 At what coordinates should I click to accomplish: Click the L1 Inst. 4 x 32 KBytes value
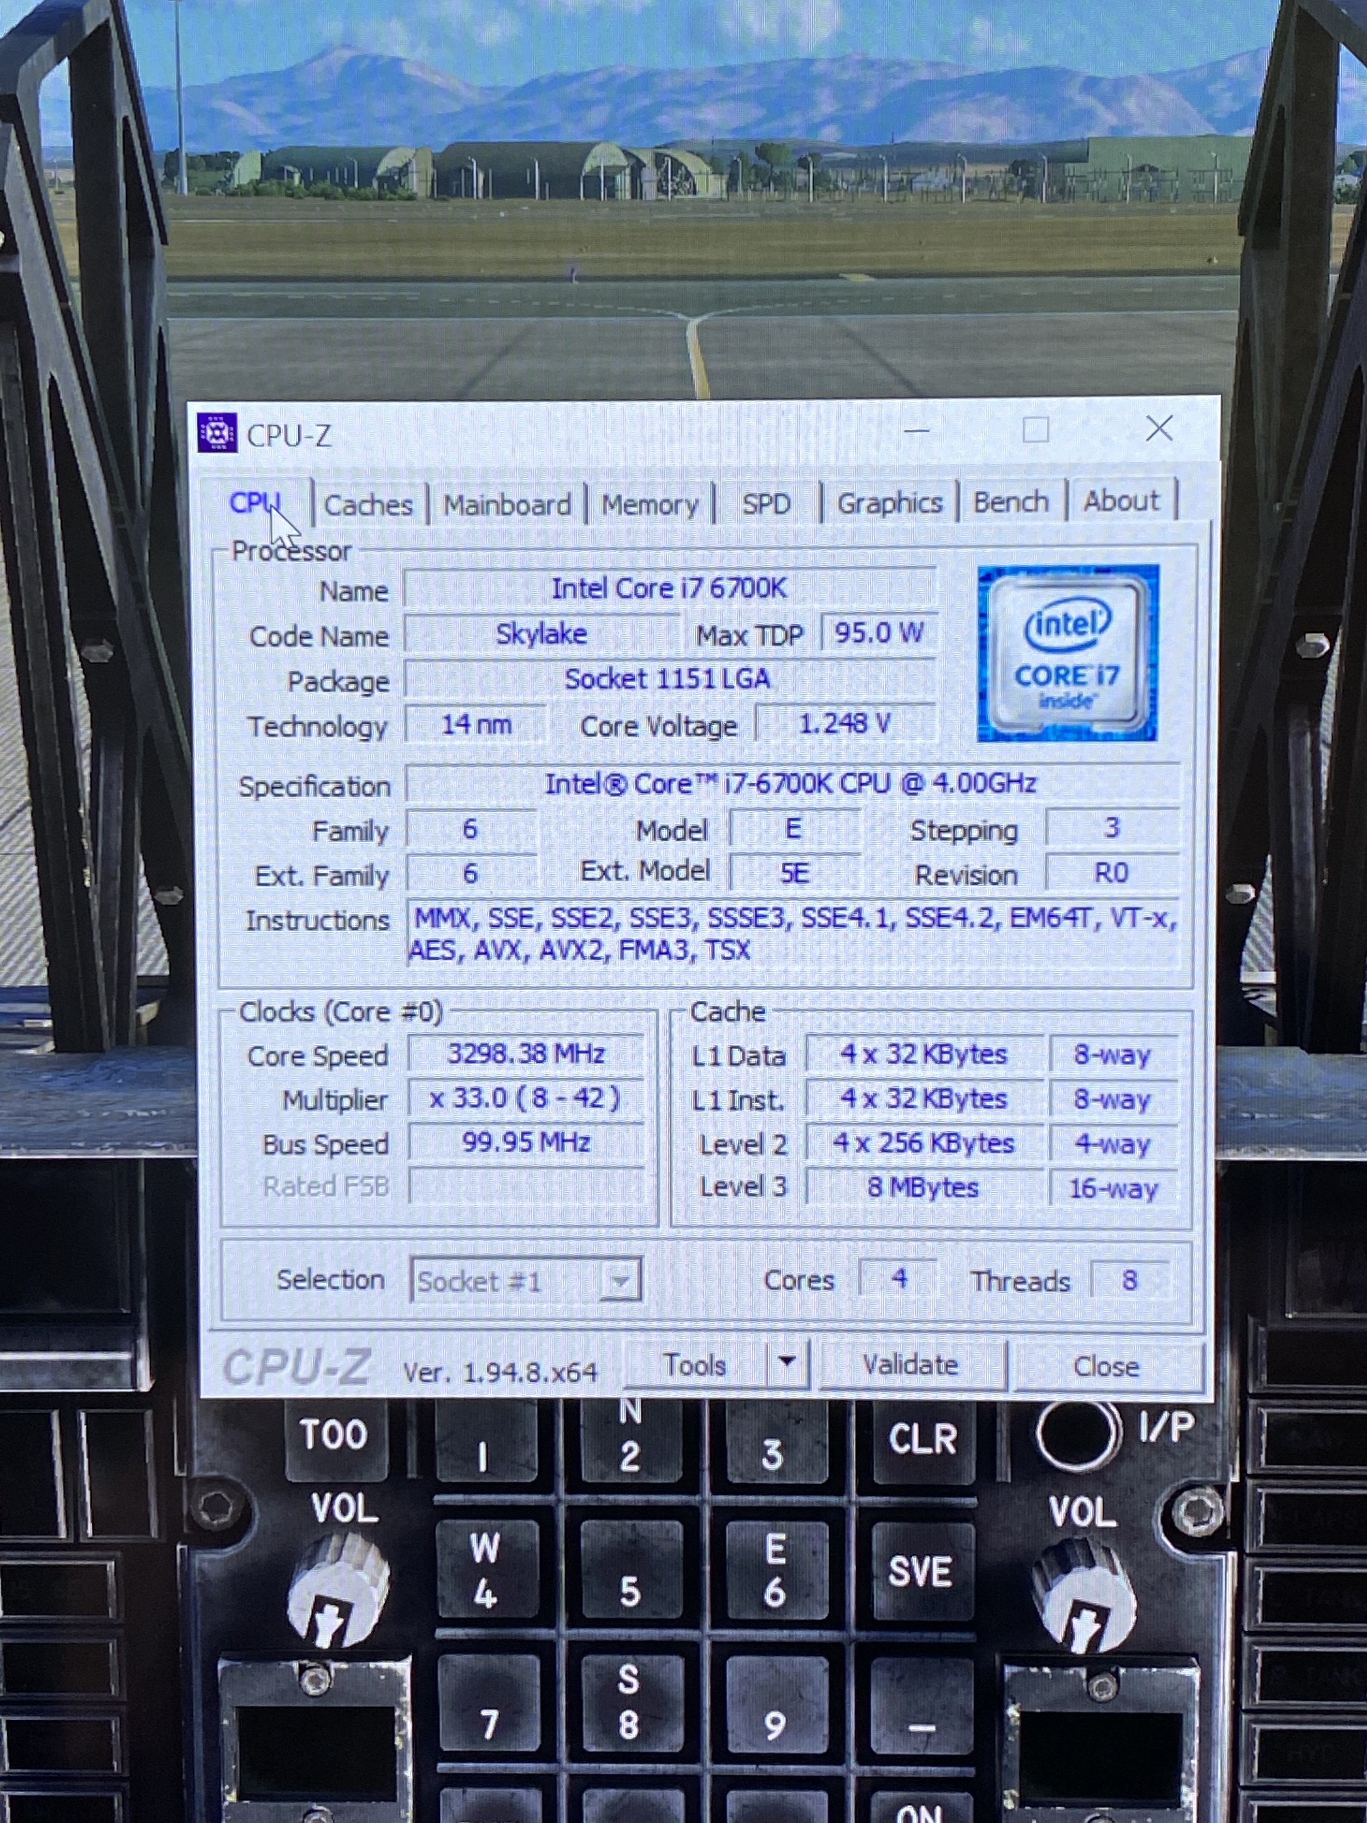tap(924, 1100)
